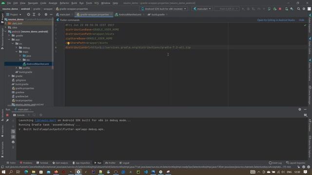Collapse the app folder in tree
The image size is (312, 175).
click(9, 40)
